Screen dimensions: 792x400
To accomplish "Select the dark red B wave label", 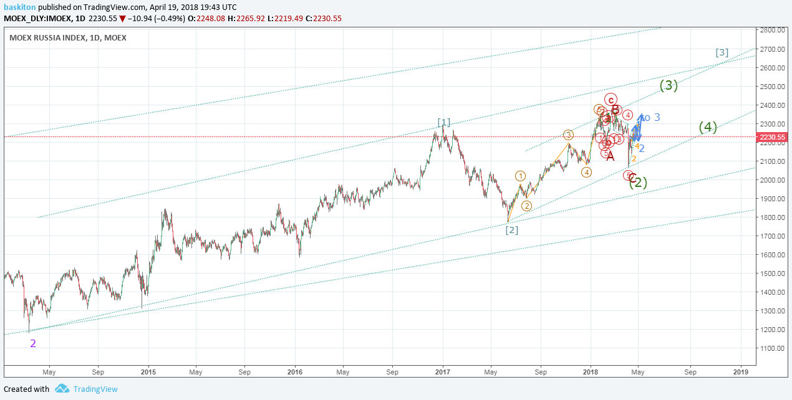I will coord(615,110).
